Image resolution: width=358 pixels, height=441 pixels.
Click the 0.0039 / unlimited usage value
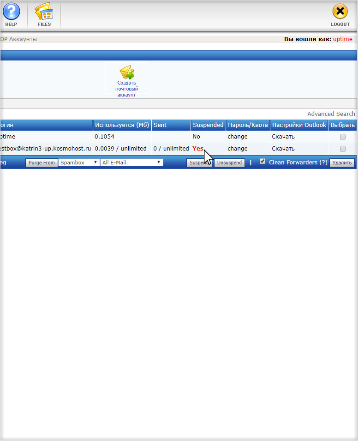point(120,149)
